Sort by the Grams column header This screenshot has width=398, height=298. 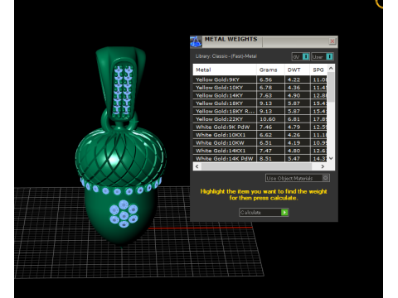tap(270, 70)
